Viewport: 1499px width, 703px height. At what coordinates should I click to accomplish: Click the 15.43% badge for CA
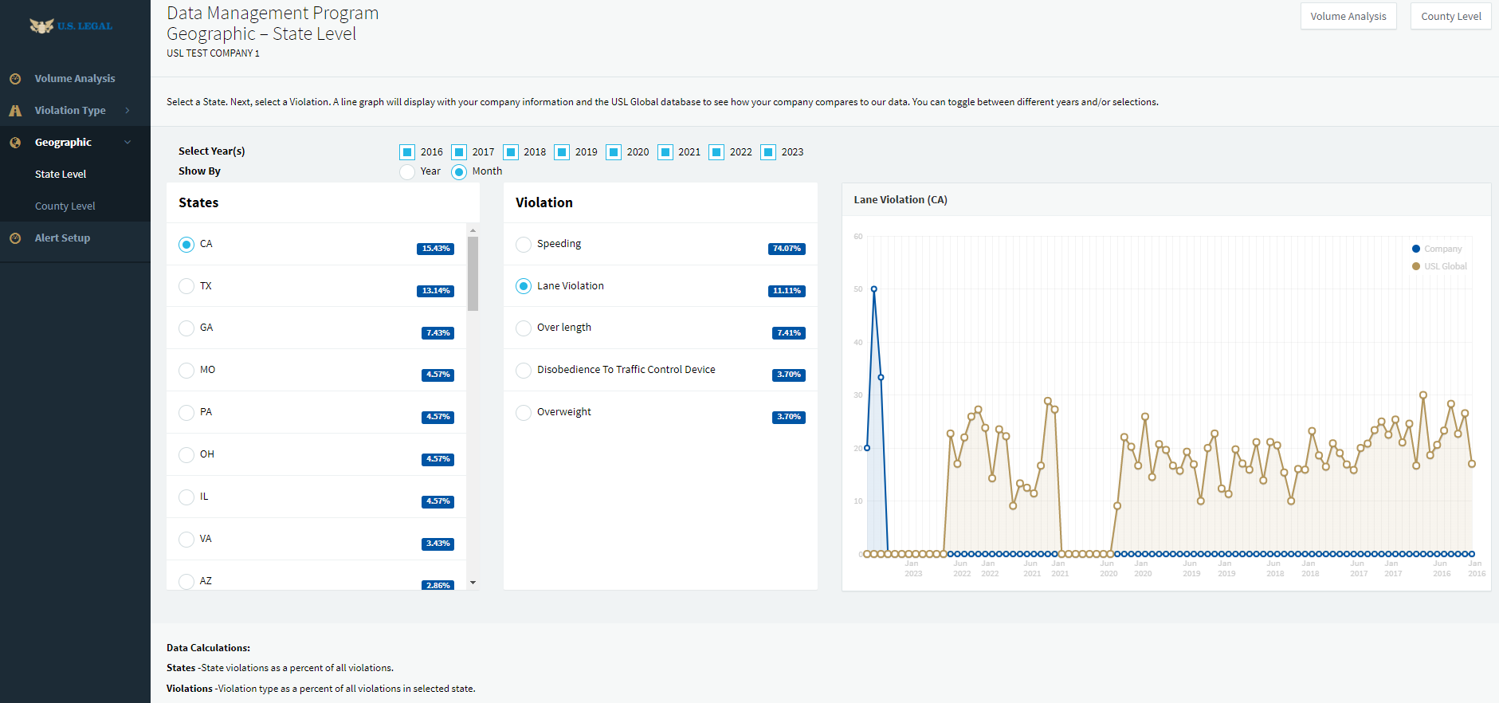(x=435, y=249)
